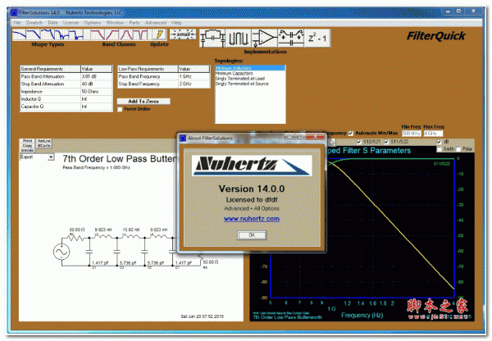Image resolution: width=492 pixels, height=341 pixels.
Task: Disable the Automatic Min/Max checkbox
Action: click(x=352, y=134)
